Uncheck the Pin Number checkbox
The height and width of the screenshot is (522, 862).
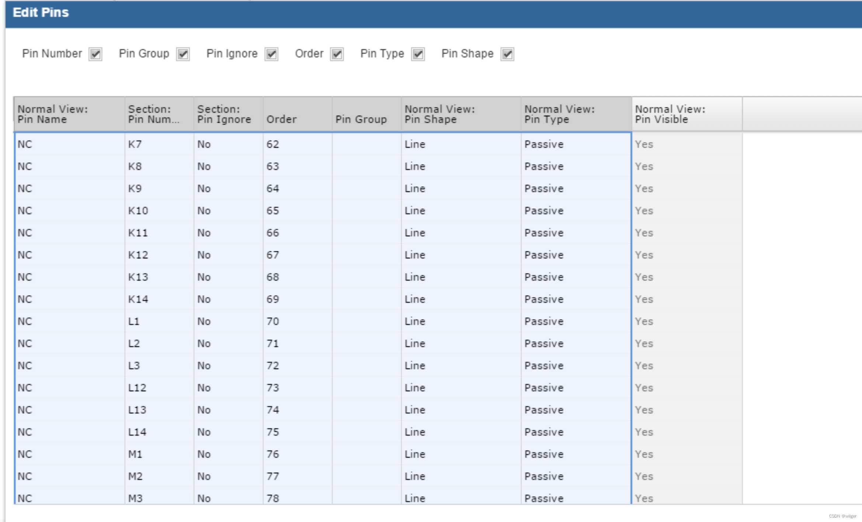tap(95, 54)
